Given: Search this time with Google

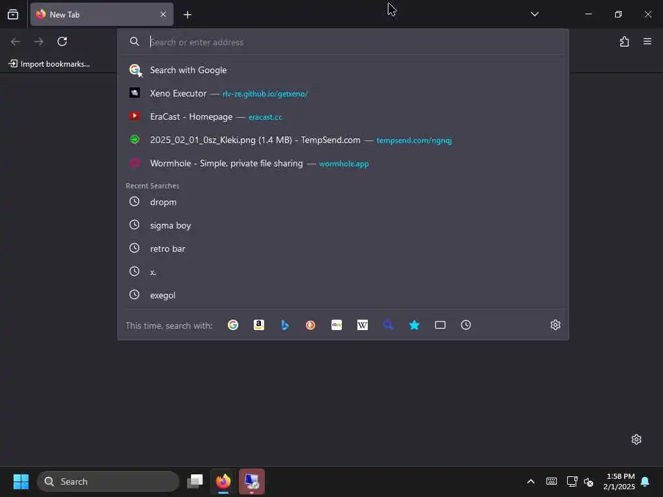Looking at the screenshot, I should pyautogui.click(x=233, y=325).
